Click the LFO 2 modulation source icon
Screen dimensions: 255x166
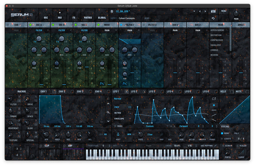tap(144, 92)
